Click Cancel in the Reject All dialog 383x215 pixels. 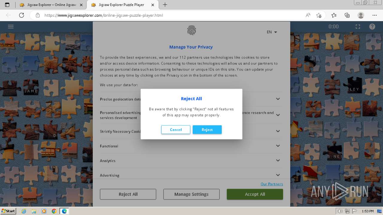tap(176, 130)
